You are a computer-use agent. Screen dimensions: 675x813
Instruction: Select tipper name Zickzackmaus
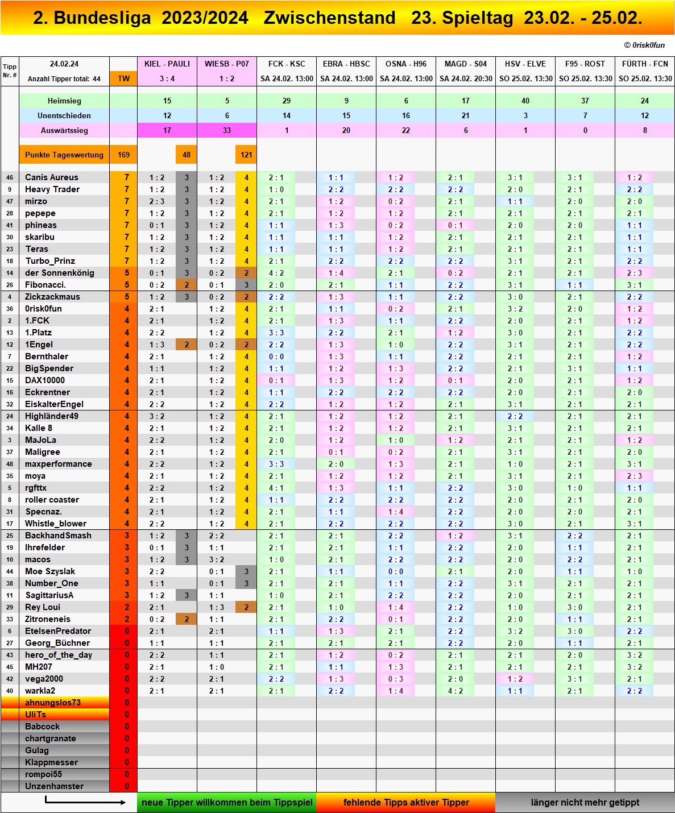point(52,297)
